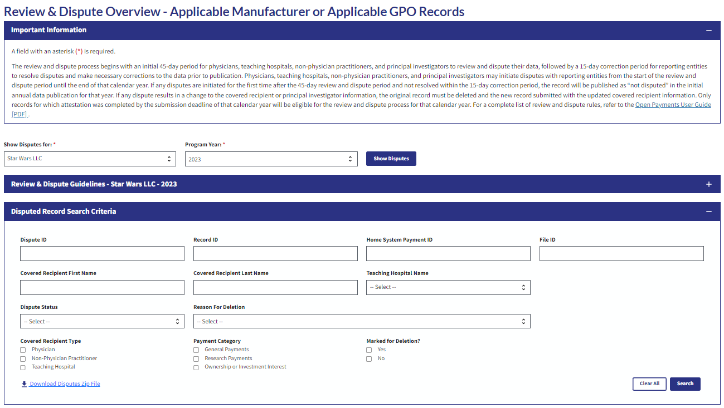The width and height of the screenshot is (724, 408).
Task: Collapse Disputed Record Search Criteria panel
Action: pyautogui.click(x=708, y=212)
